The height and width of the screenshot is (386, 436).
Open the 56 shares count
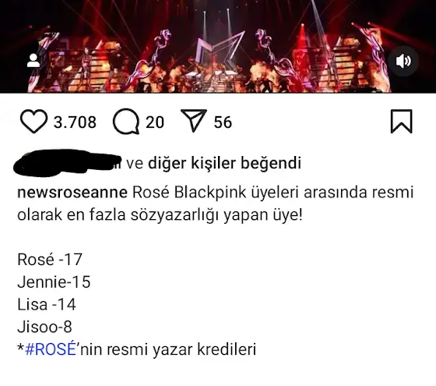coord(223,122)
